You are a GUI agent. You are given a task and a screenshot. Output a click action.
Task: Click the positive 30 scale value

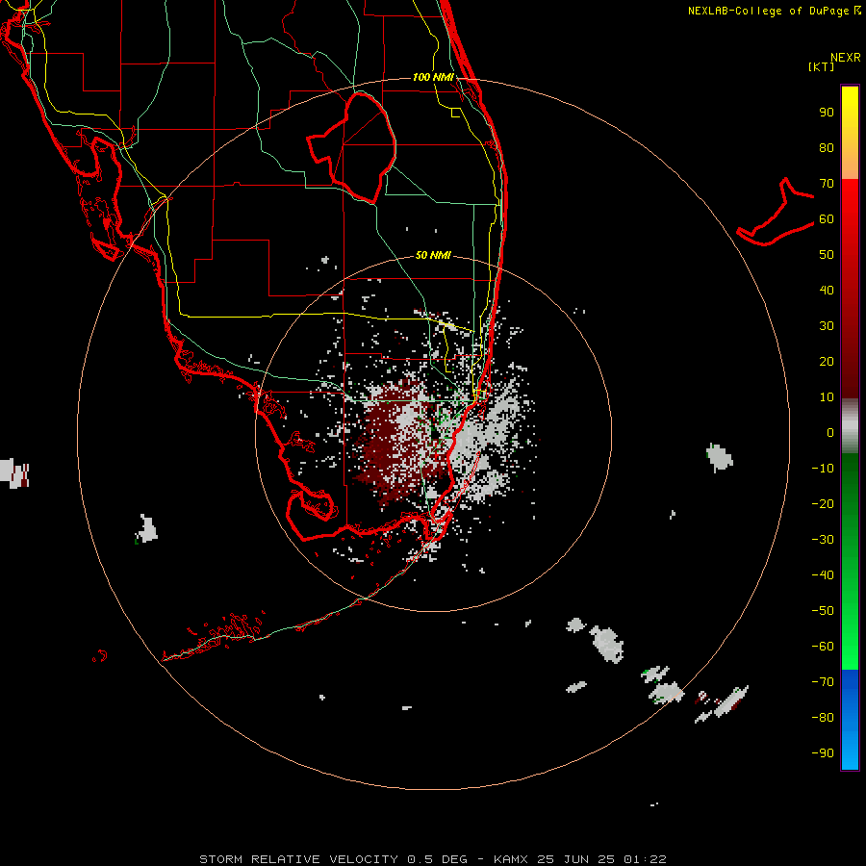point(827,326)
